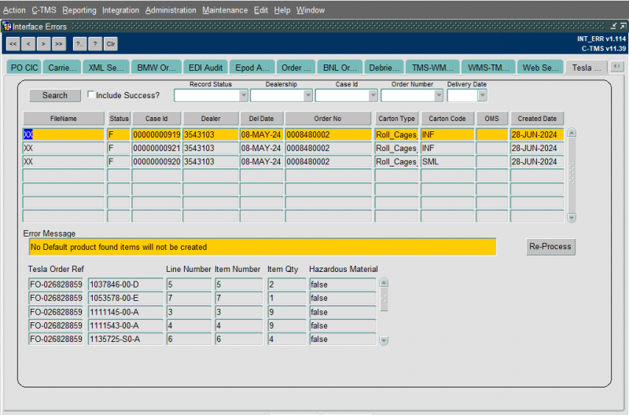Switch to the BNL Or... tab
Image resolution: width=629 pixels, height=415 pixels.
[x=340, y=68]
